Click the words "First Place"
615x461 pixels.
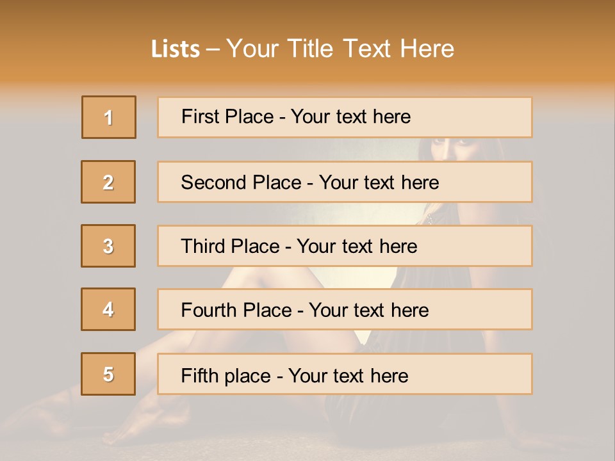click(227, 117)
